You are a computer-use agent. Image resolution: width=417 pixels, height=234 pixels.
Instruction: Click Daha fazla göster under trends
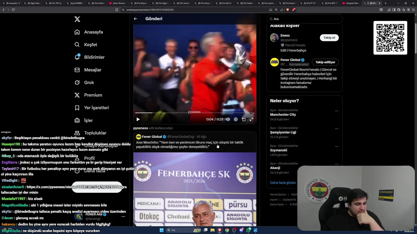[283, 183]
